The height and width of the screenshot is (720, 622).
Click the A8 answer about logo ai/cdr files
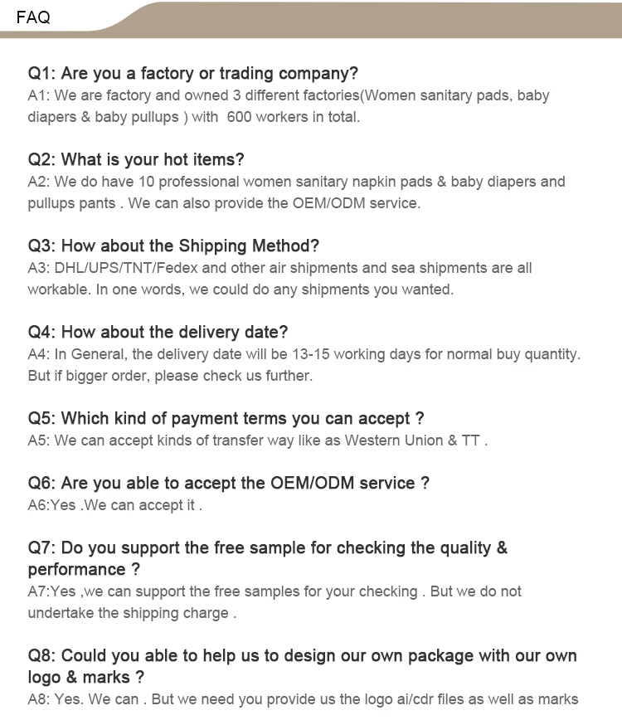point(303,699)
